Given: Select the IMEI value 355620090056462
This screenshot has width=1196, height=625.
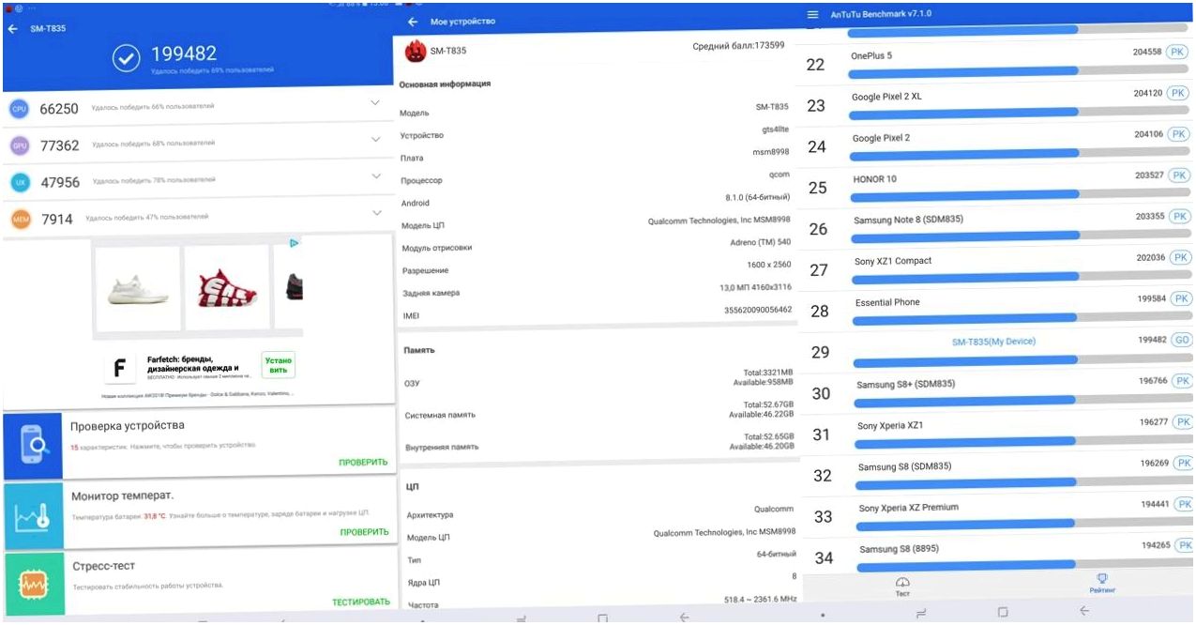Looking at the screenshot, I should [x=758, y=310].
